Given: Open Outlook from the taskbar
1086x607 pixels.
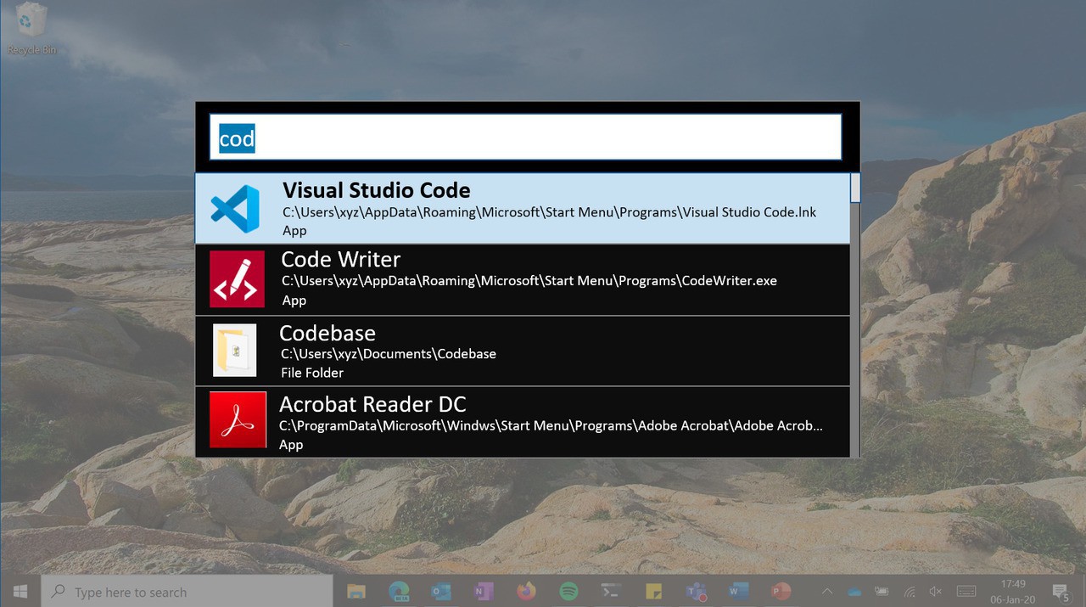Looking at the screenshot, I should pos(441,591).
